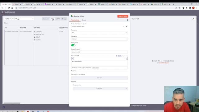Click the File Name help question icon
This screenshot has width=199, height=112.
pyautogui.click(x=78, y=56)
